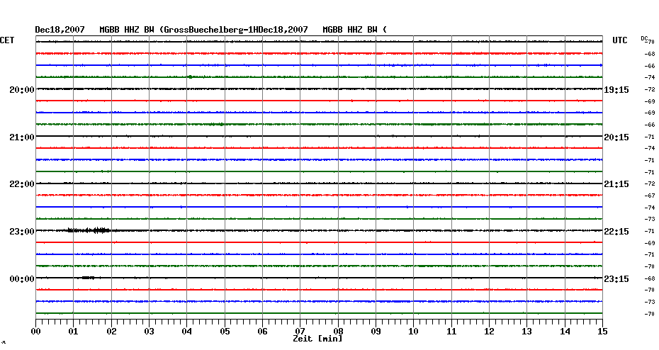This screenshot has width=659, height=350.
Task: Click the 'Zeit [min]' axis title
Action: point(317,339)
